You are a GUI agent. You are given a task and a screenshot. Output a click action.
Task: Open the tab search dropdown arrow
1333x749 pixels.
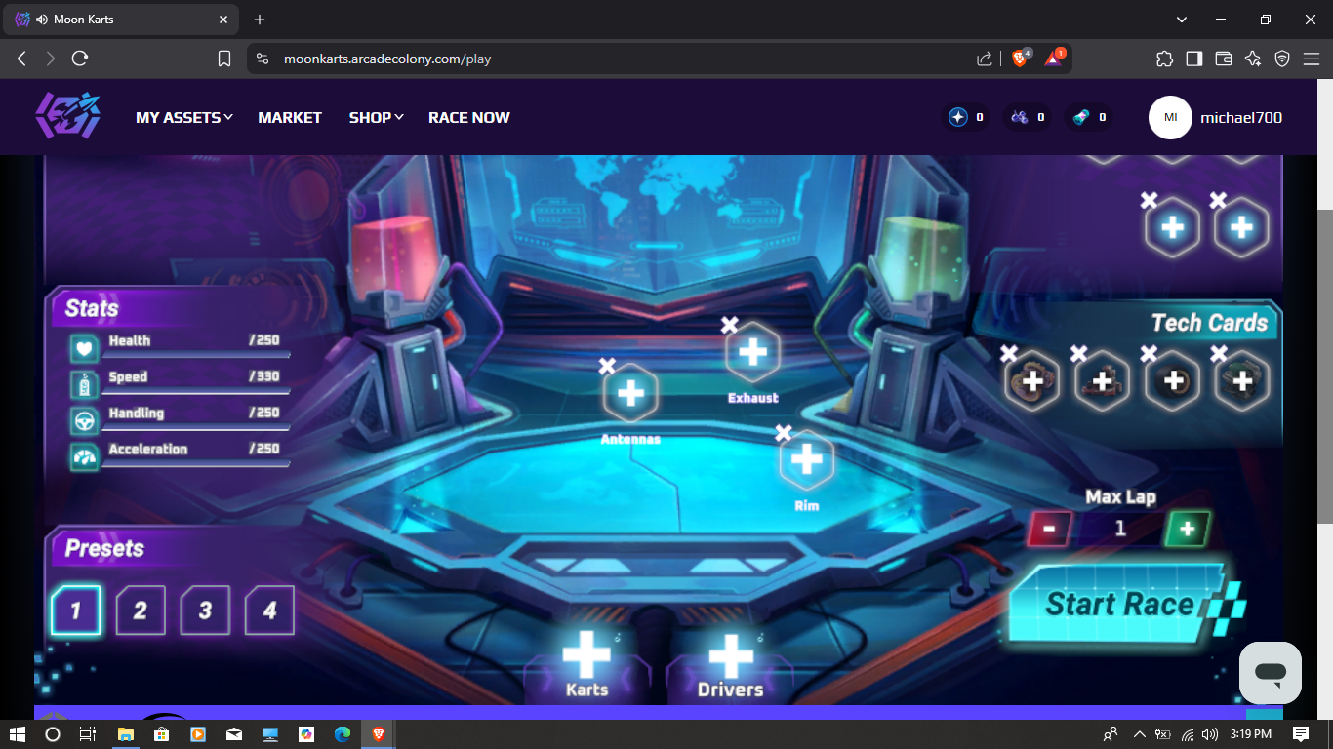[1182, 20]
